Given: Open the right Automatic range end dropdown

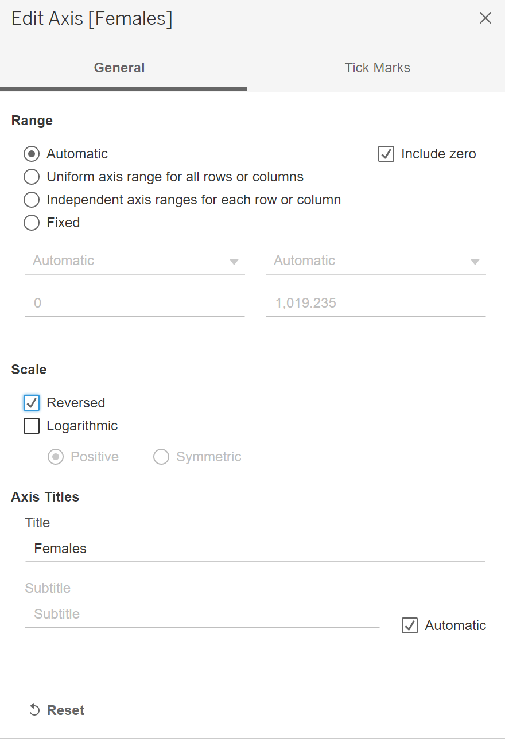Looking at the screenshot, I should [x=376, y=261].
